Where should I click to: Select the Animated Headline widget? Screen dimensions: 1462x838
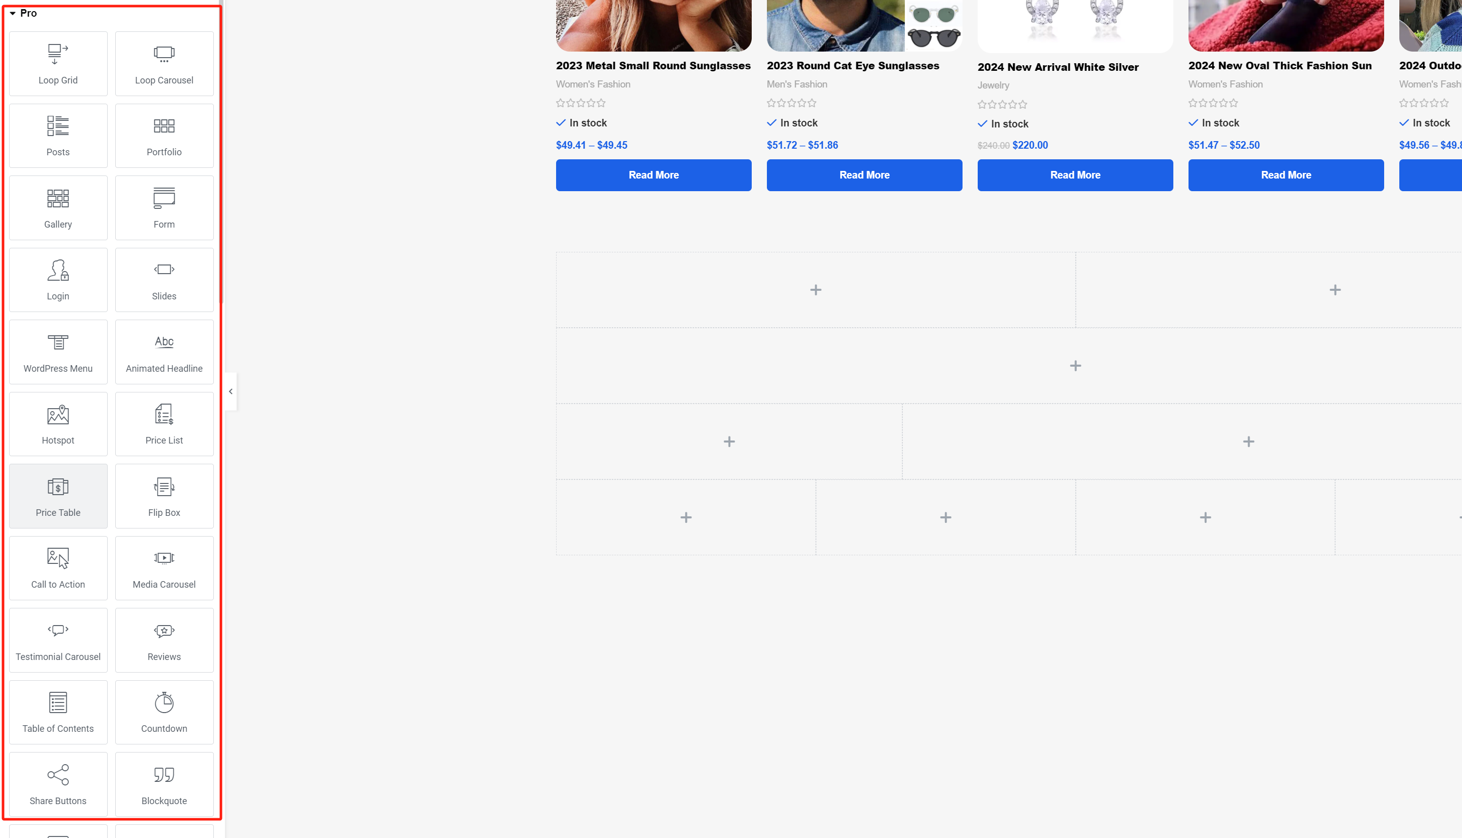(x=164, y=350)
